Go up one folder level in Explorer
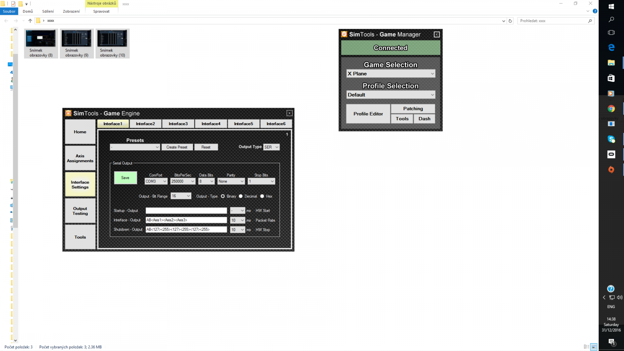Screen dimensions: 624x351 click(30, 21)
